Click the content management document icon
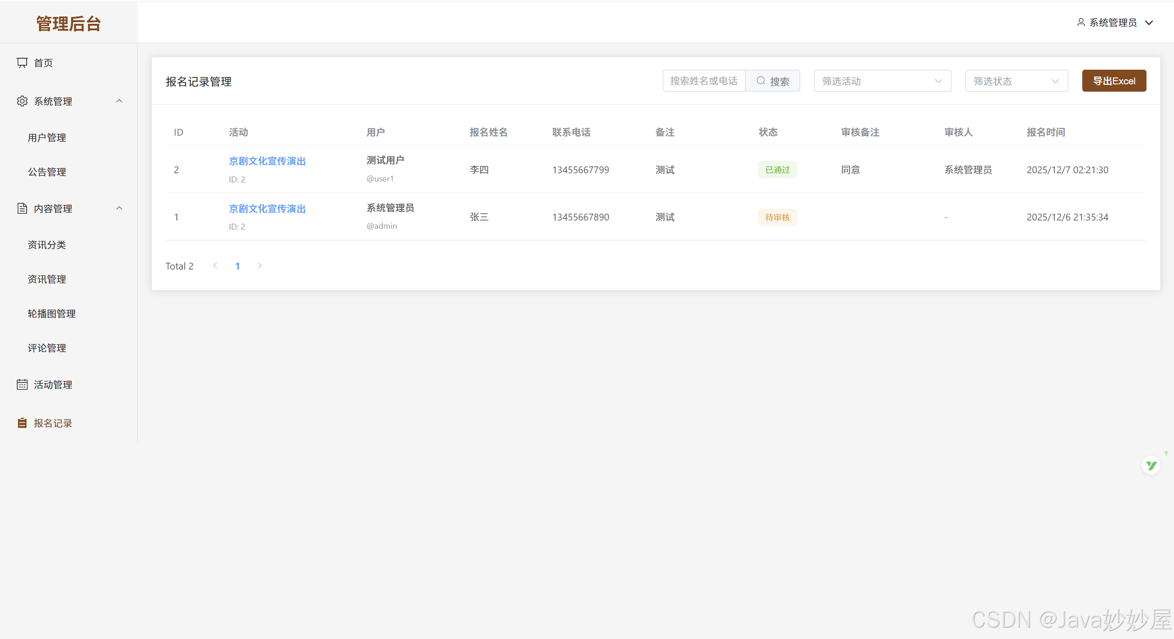 (22, 209)
